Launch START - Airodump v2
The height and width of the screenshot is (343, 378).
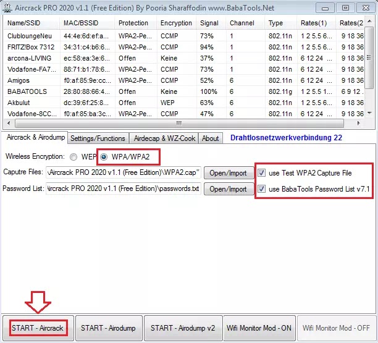coord(183,328)
